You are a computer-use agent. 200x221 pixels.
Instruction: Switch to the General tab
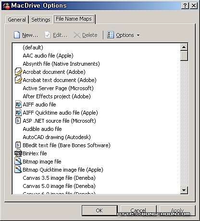[x=17, y=20]
